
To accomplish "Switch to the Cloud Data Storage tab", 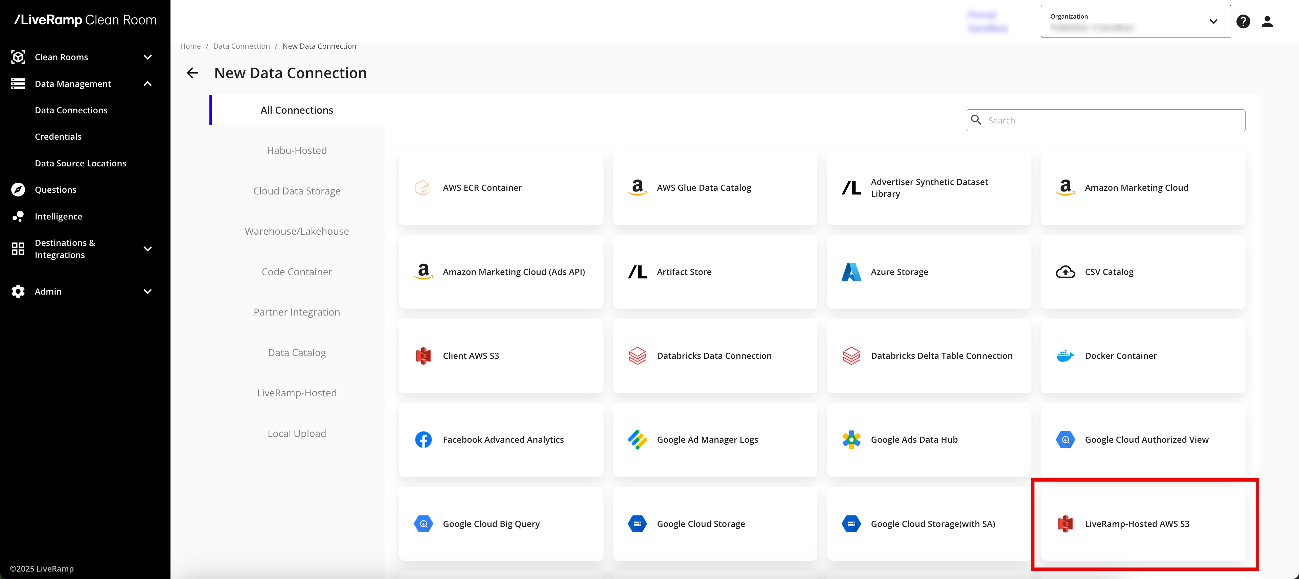I will click(x=297, y=191).
